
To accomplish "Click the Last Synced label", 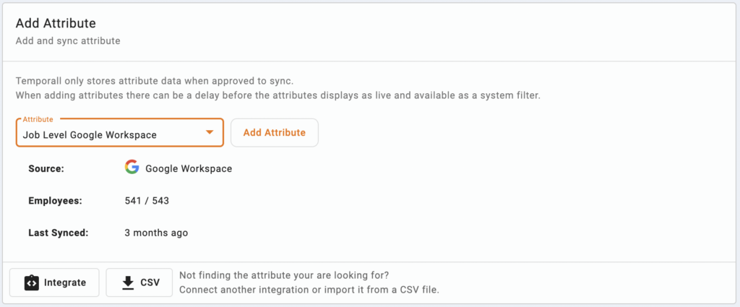I will coord(59,233).
